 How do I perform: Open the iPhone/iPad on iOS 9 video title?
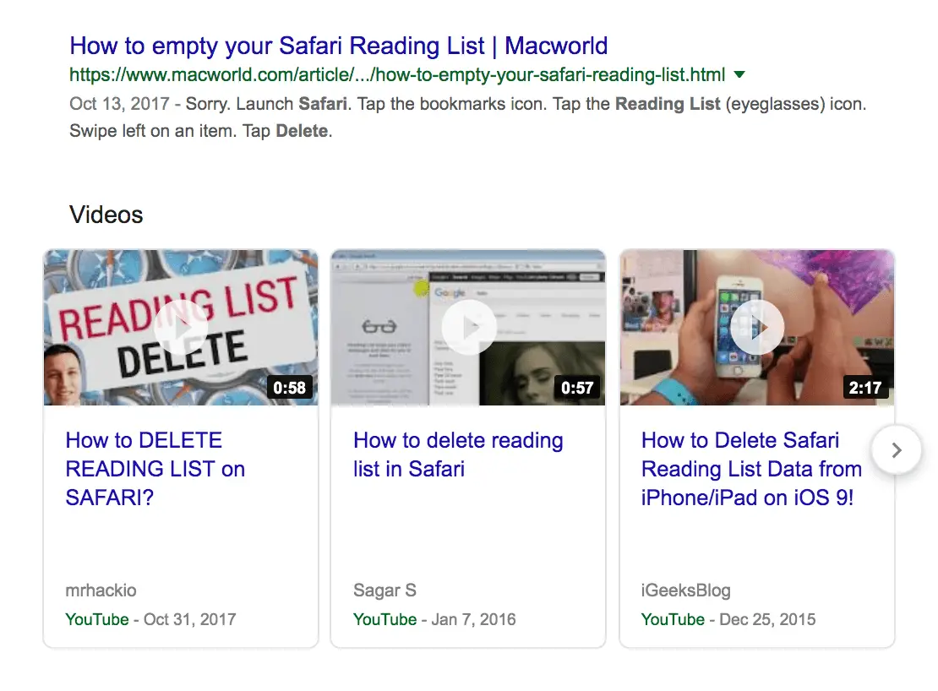click(751, 469)
